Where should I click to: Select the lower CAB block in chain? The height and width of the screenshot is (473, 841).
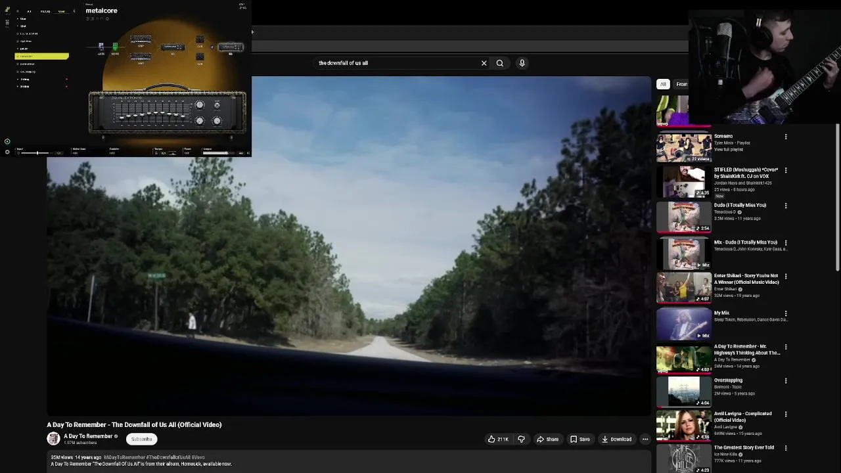point(200,56)
